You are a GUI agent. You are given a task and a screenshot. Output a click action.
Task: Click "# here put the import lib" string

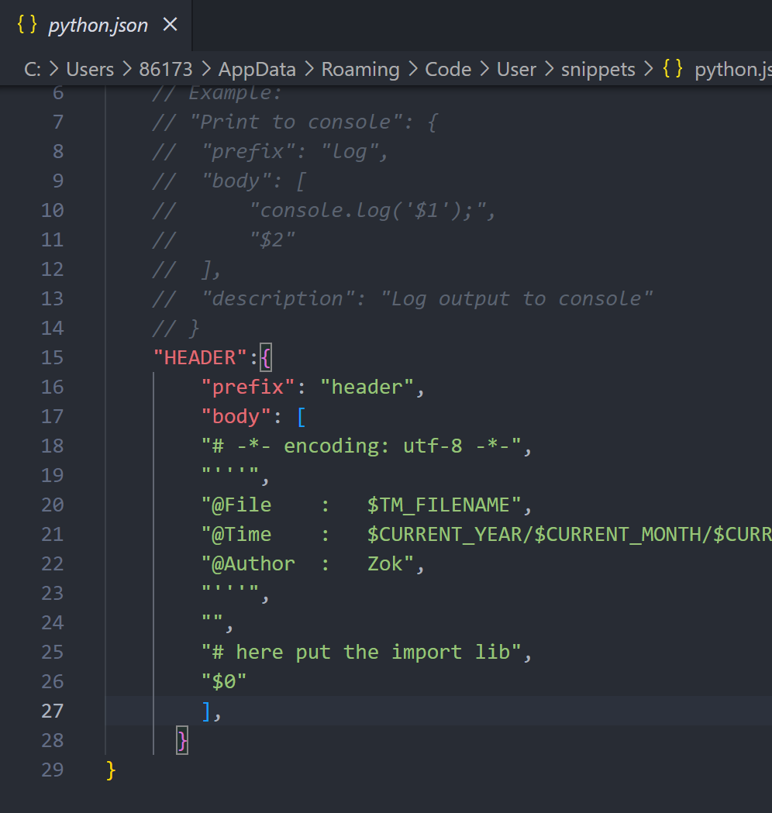(x=361, y=653)
